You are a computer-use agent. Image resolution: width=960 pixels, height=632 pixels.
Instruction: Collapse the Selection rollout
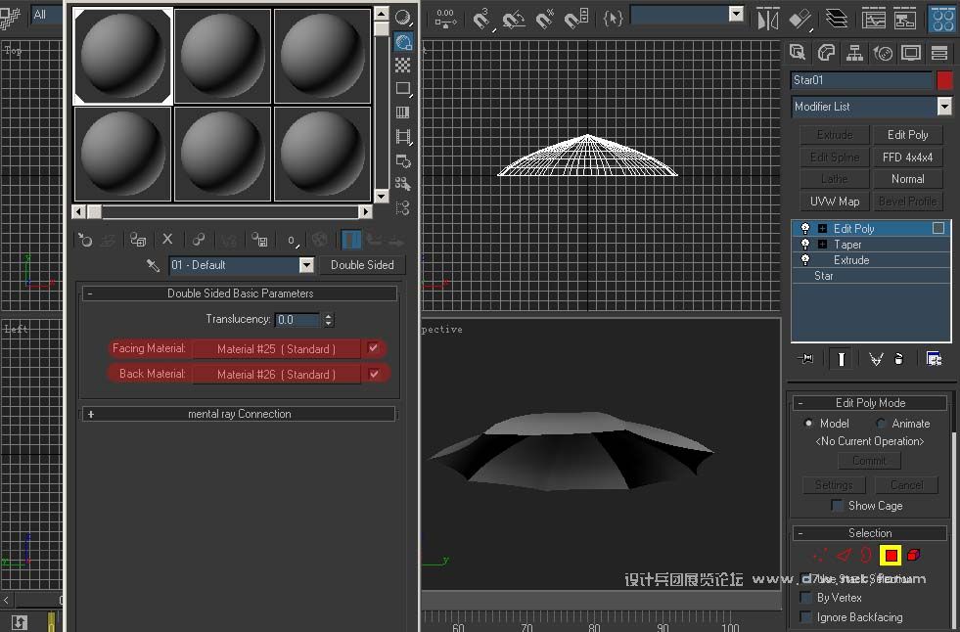pos(800,533)
